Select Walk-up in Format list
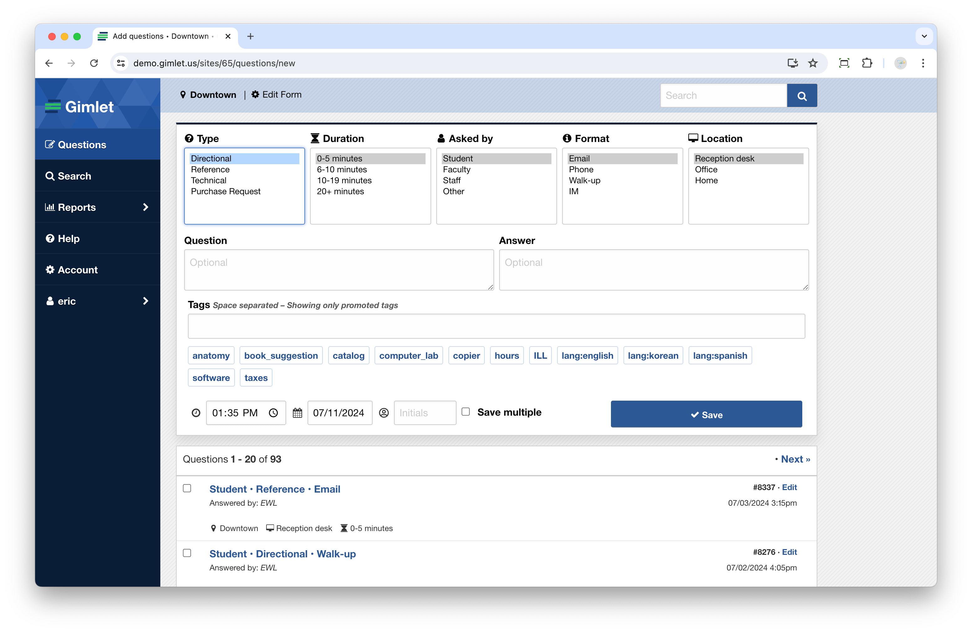The image size is (972, 633). click(623, 180)
